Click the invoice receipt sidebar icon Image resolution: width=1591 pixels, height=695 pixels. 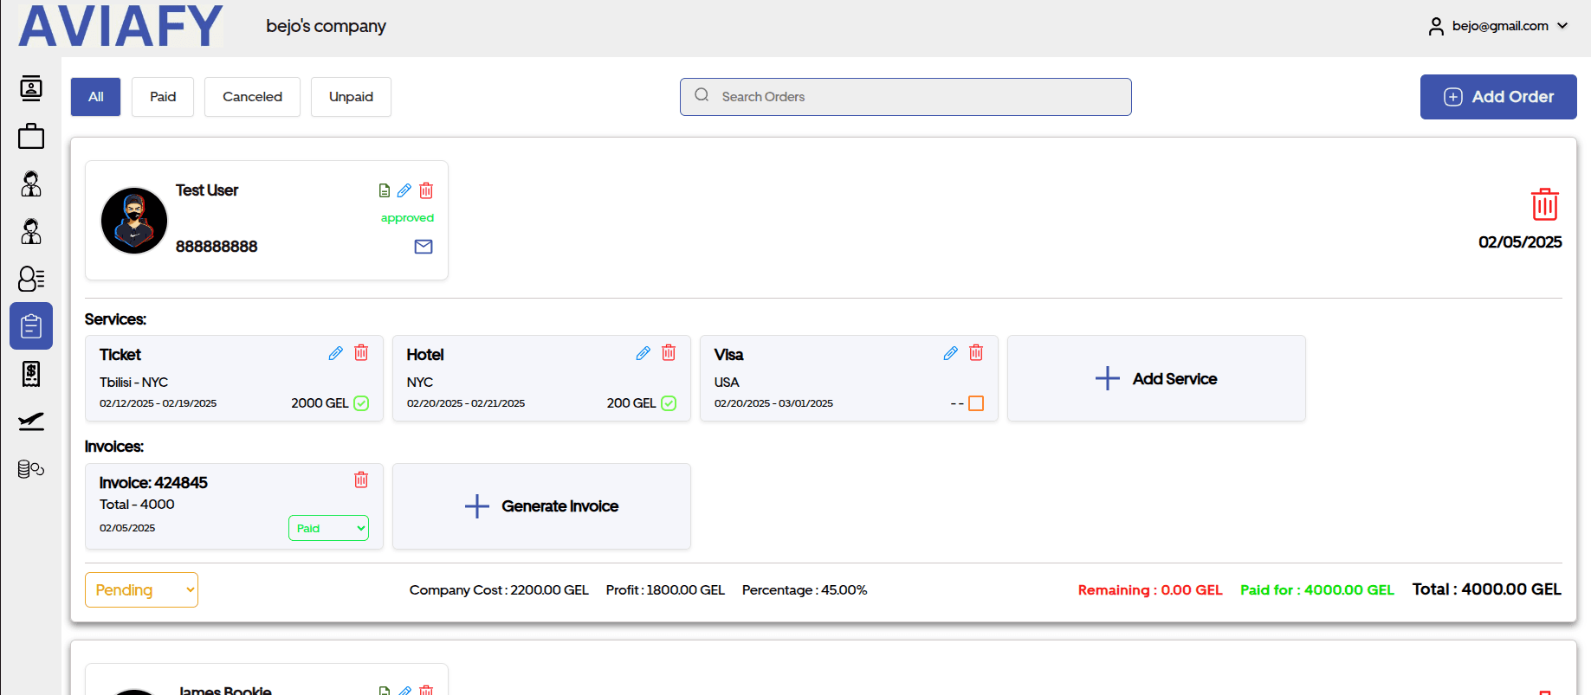31,374
